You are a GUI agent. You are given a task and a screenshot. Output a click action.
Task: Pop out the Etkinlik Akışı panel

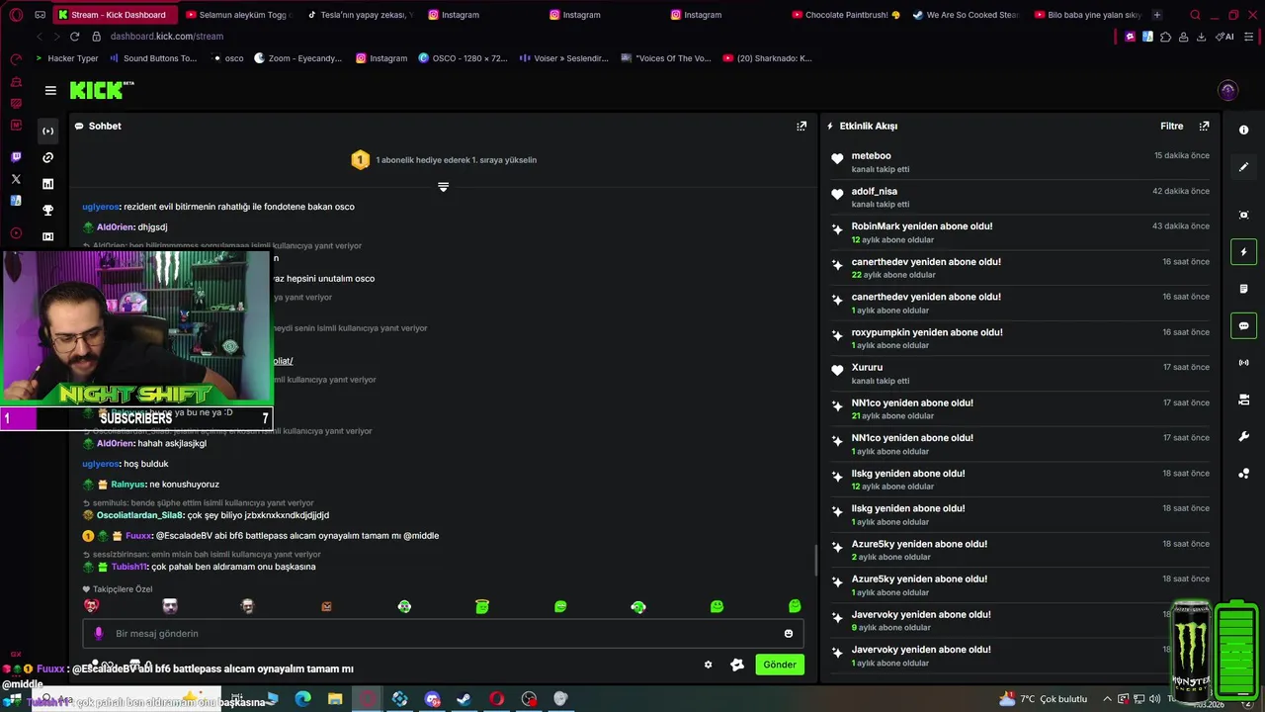coord(1204,126)
